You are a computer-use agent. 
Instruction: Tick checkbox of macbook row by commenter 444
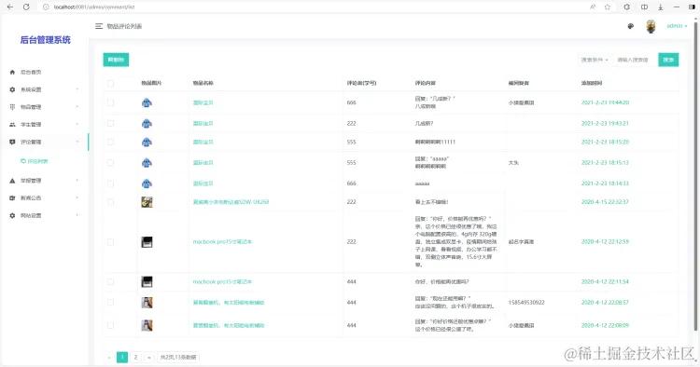(110, 282)
